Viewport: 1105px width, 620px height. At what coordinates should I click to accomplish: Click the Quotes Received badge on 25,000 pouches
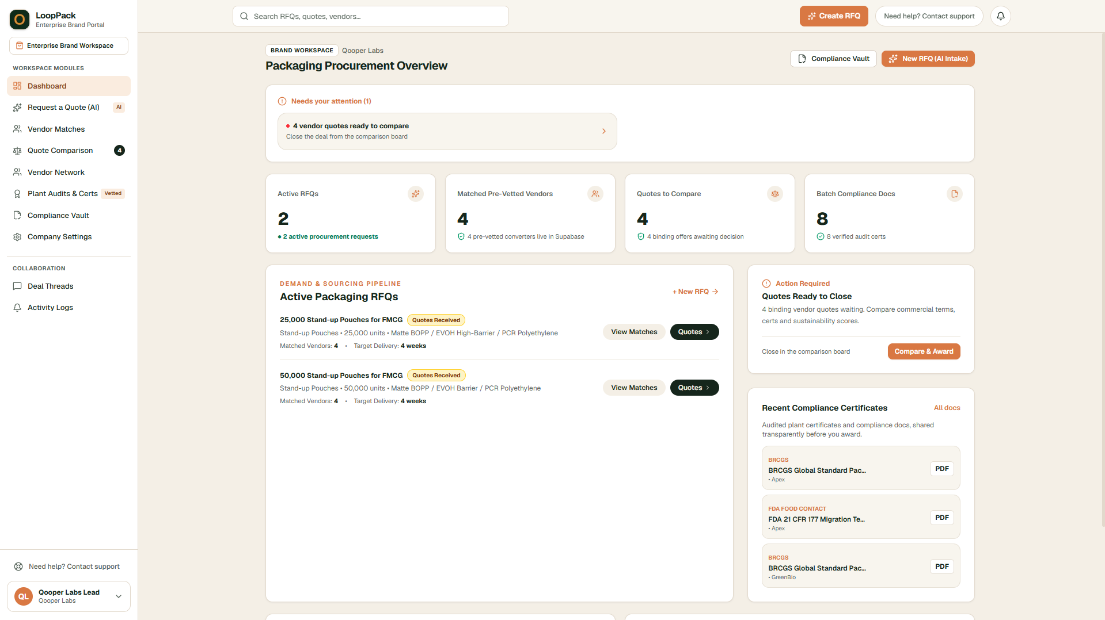click(436, 320)
